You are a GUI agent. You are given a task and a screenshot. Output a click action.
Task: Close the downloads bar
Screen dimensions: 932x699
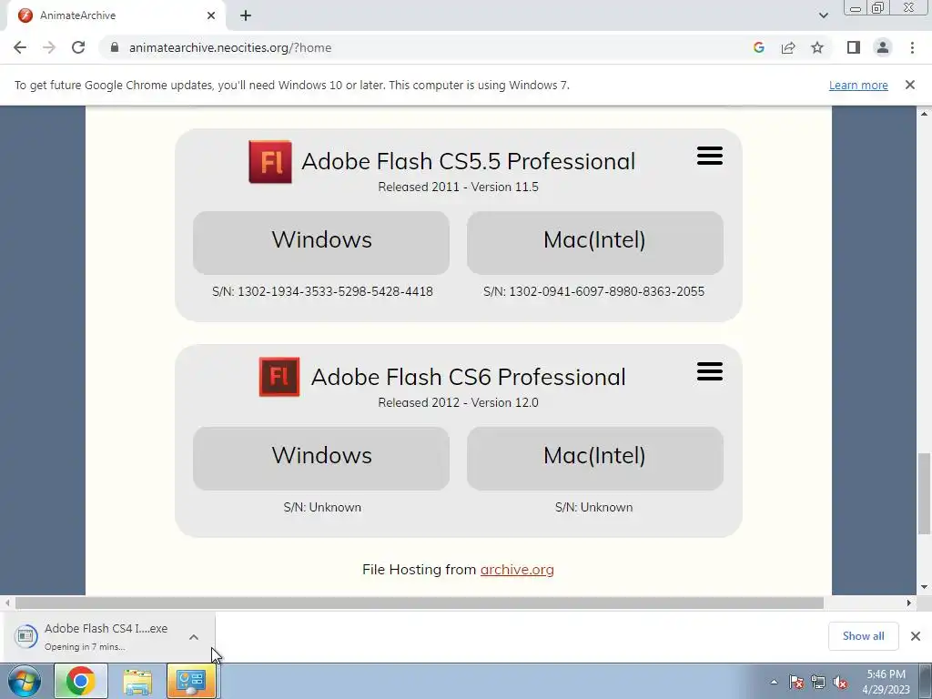point(916,636)
